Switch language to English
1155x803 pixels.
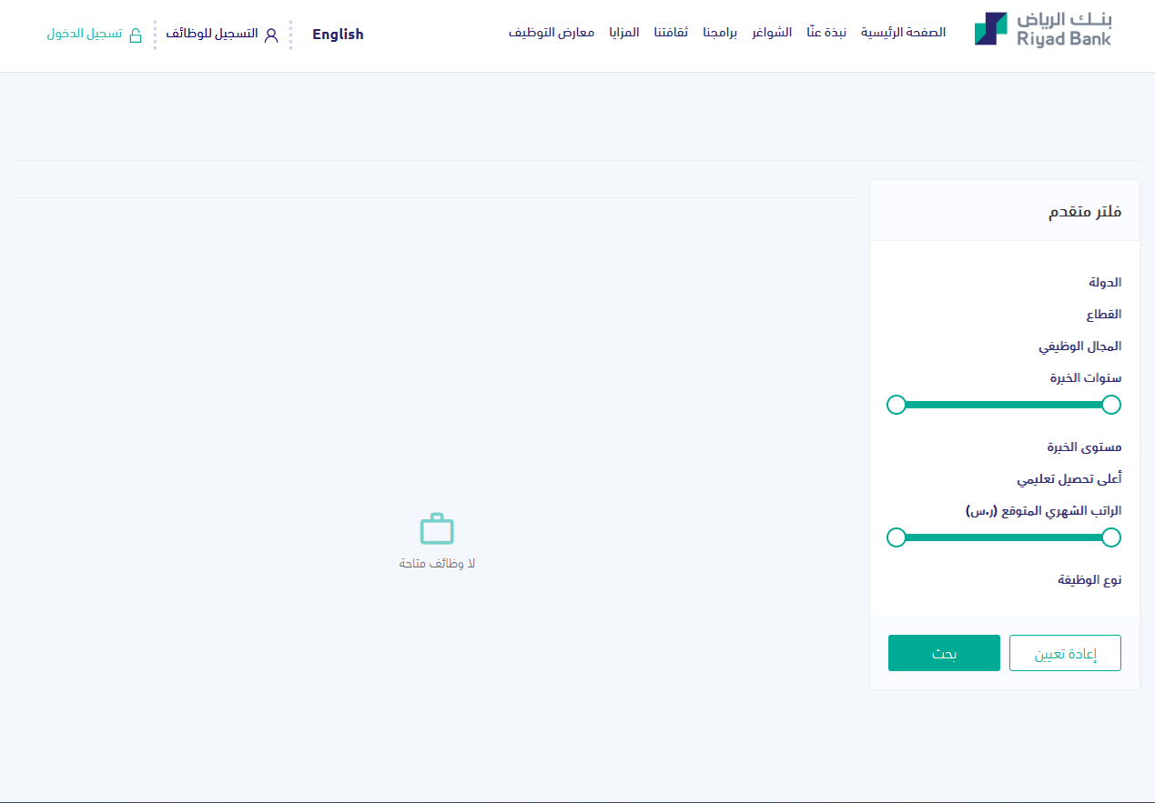(338, 35)
